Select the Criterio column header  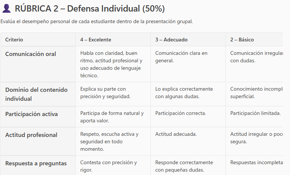[14, 40]
